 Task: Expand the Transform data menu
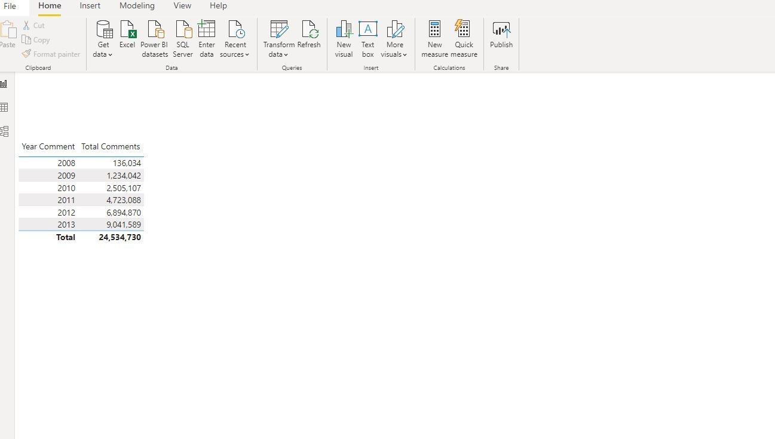coord(278,39)
